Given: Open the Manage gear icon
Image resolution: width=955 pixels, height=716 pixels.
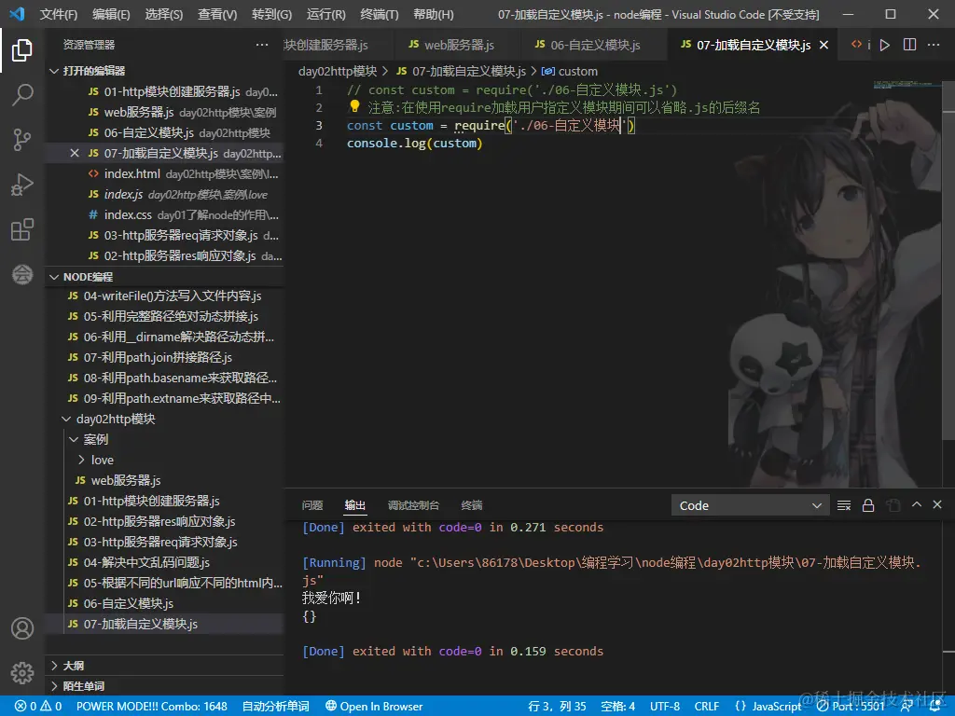Looking at the screenshot, I should [x=22, y=673].
